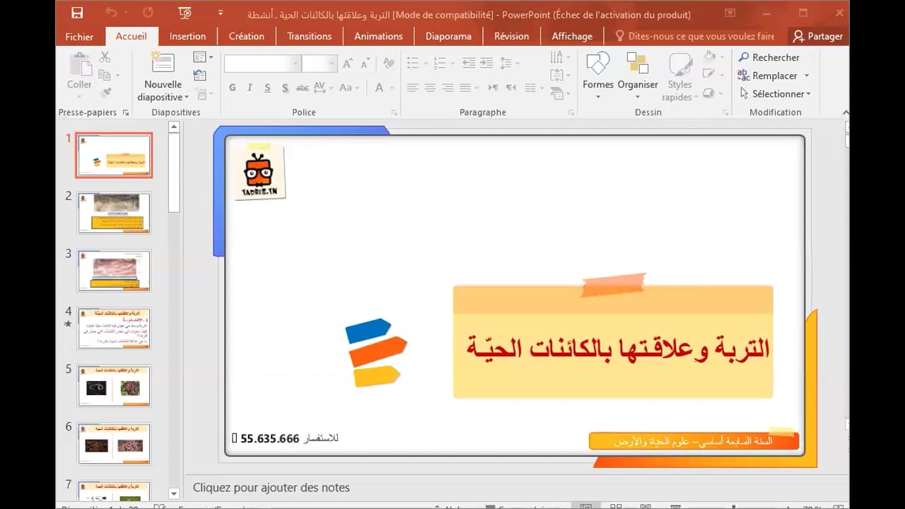Switch to the Insertion tab
The width and height of the screenshot is (905, 509).
(x=187, y=36)
